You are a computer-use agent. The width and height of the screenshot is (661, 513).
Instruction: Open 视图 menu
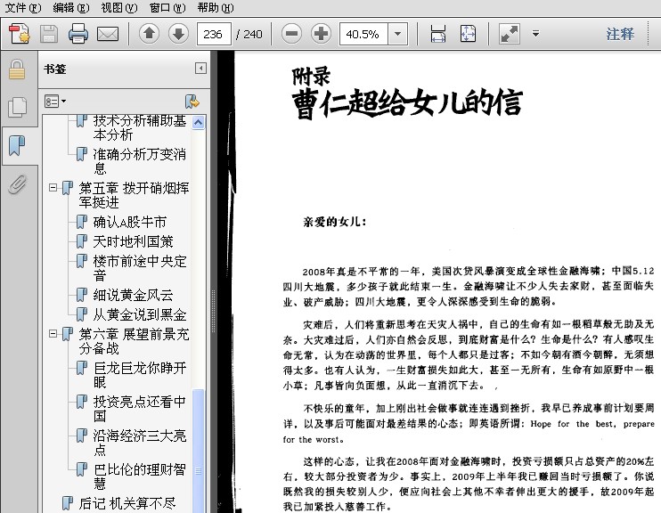(119, 8)
